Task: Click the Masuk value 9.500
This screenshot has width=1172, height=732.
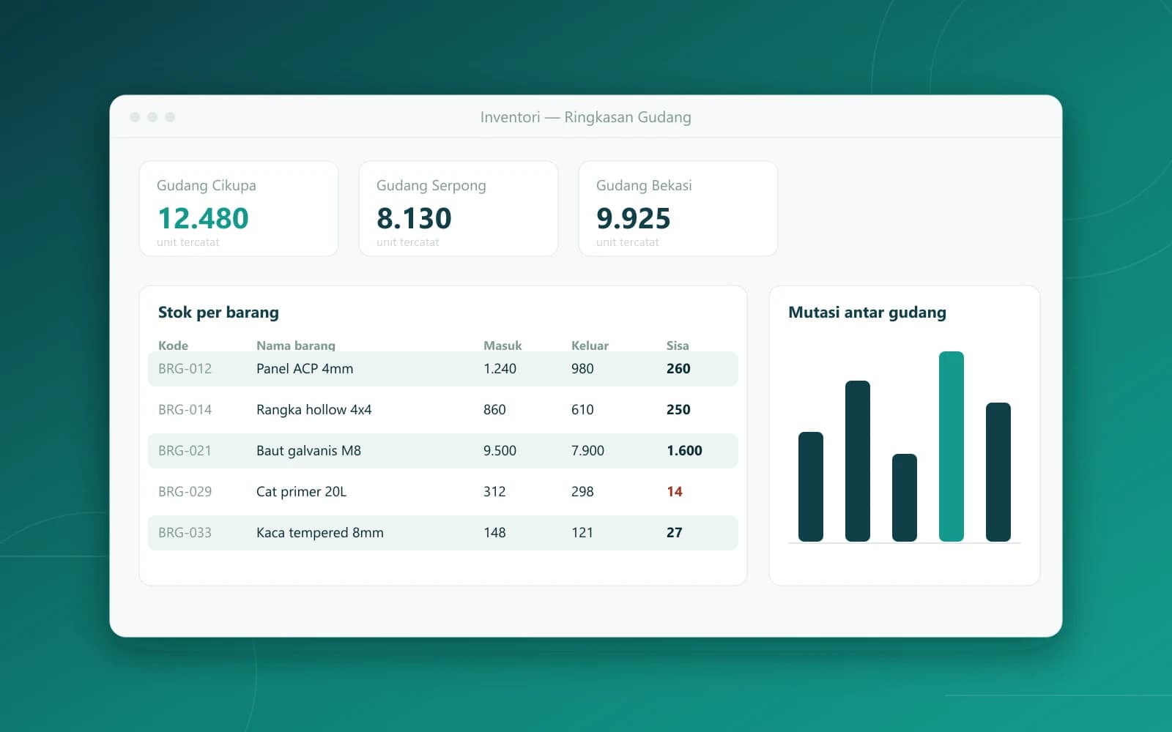Action: 500,451
